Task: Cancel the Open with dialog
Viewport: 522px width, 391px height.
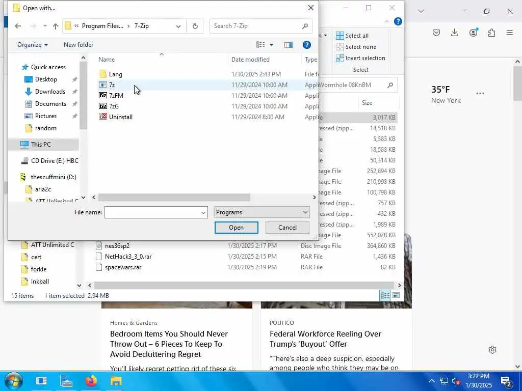Action: 288,228
